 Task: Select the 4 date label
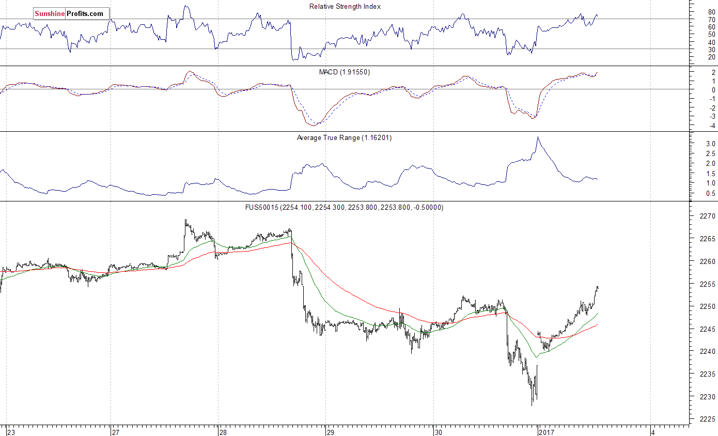(x=653, y=432)
